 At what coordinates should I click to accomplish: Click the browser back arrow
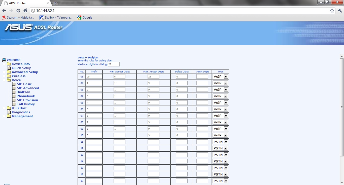click(4, 11)
